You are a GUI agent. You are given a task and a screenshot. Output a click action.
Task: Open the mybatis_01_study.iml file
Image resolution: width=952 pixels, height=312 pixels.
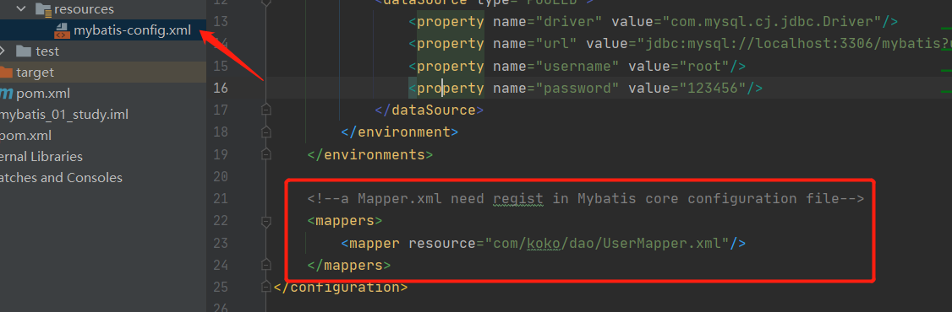(63, 115)
